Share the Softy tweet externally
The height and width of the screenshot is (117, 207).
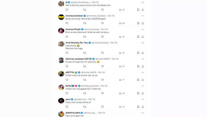point(143,93)
